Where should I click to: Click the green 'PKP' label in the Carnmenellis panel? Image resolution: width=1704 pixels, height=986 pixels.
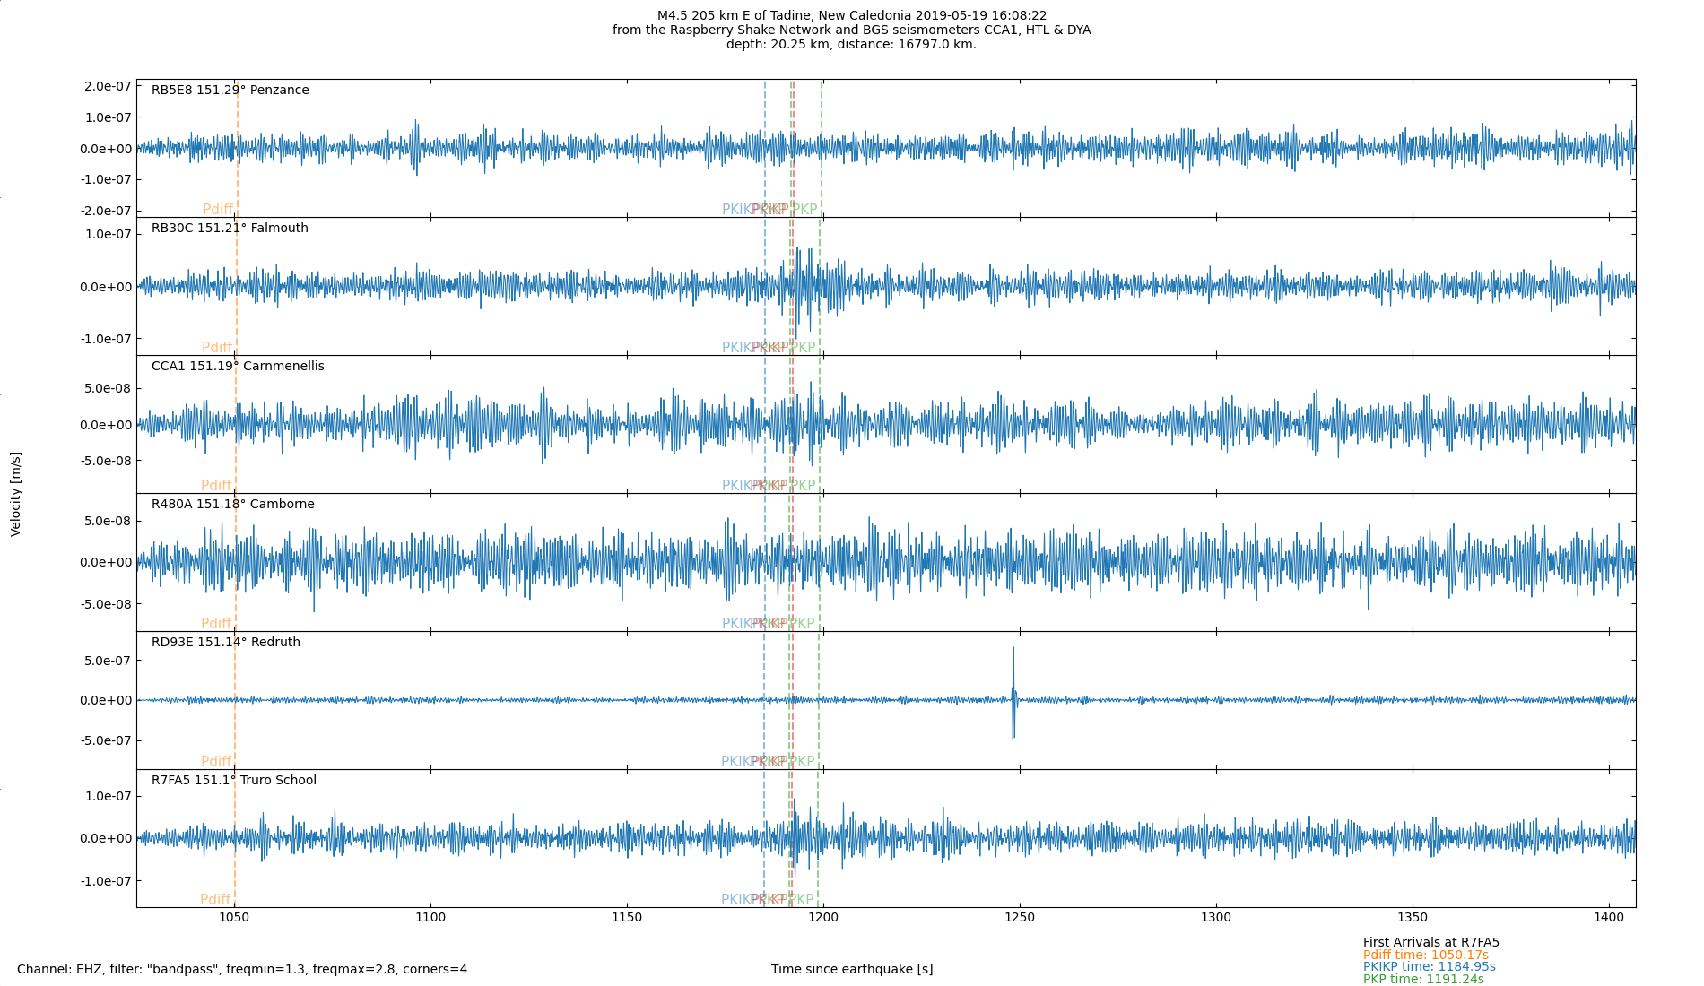(803, 486)
